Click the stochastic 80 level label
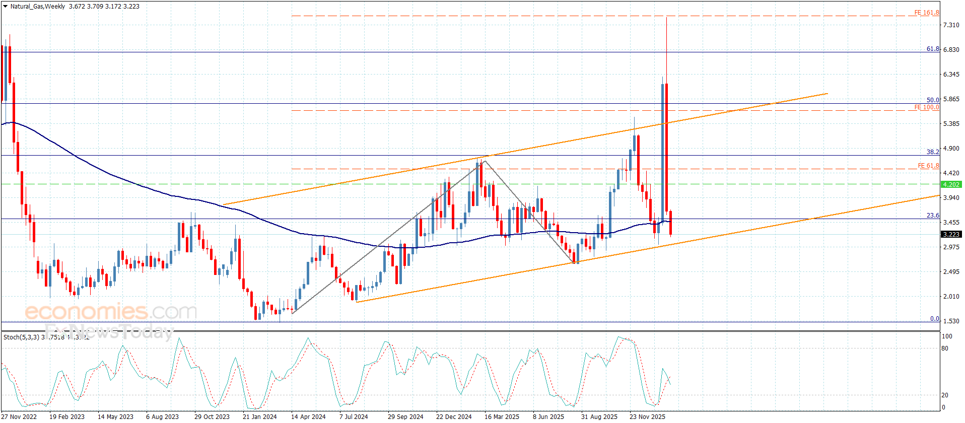965x423 pixels. pos(944,348)
